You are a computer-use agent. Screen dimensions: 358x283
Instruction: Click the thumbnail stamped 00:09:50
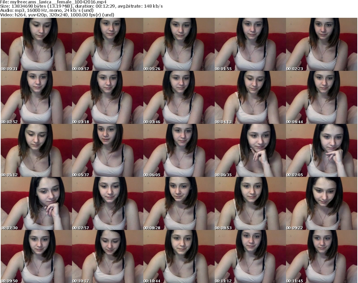36,256
